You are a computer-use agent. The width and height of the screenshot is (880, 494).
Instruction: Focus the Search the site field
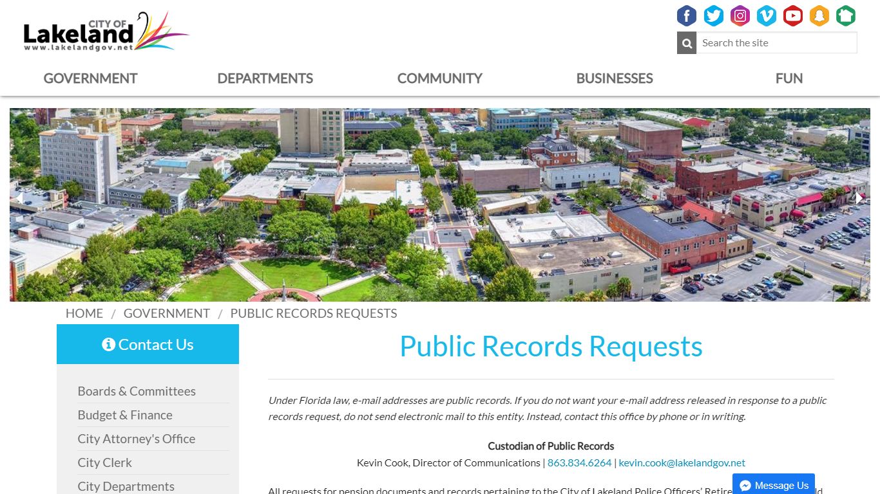tap(776, 43)
